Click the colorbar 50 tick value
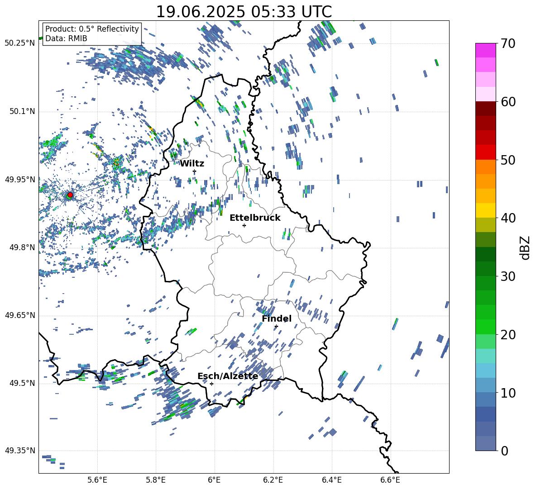The image size is (536, 489). point(508,160)
